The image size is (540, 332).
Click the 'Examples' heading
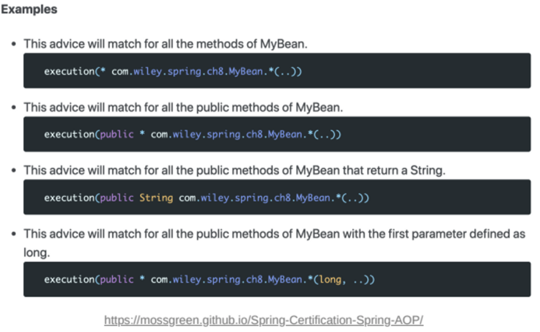coord(29,10)
